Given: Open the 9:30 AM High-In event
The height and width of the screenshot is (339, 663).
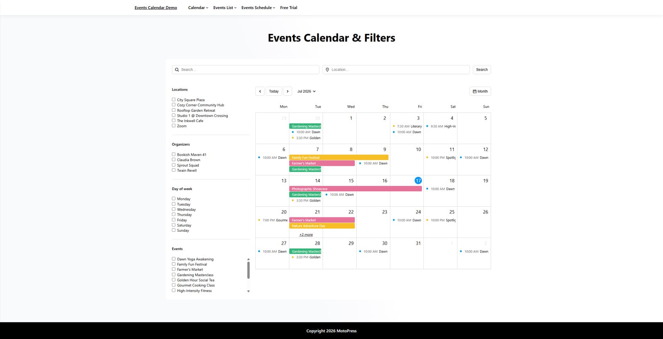Looking at the screenshot, I should 440,126.
